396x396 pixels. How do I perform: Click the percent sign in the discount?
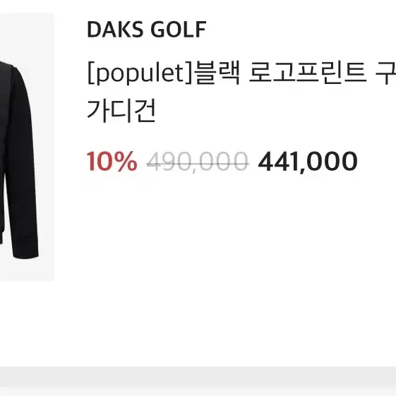(x=125, y=161)
